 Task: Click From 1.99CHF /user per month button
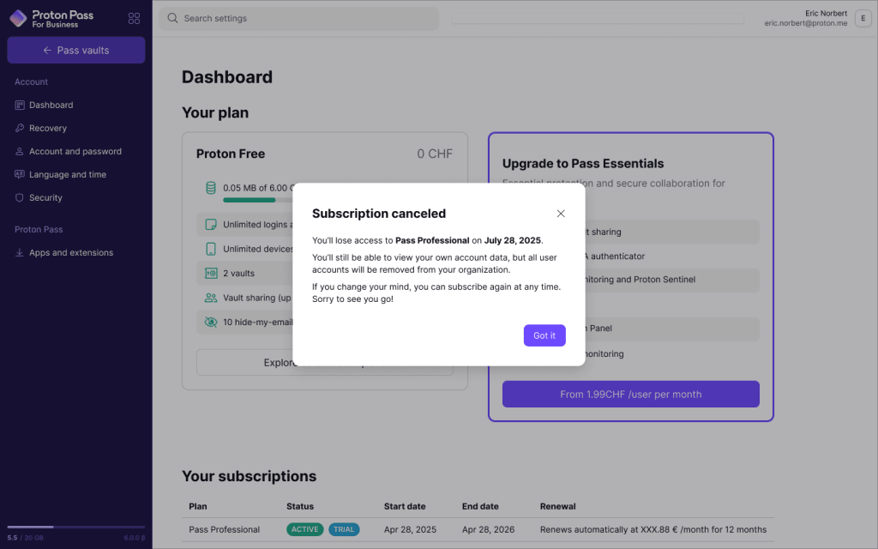point(630,395)
